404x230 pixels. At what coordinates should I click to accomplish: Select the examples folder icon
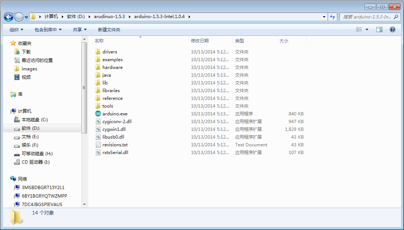click(x=98, y=59)
